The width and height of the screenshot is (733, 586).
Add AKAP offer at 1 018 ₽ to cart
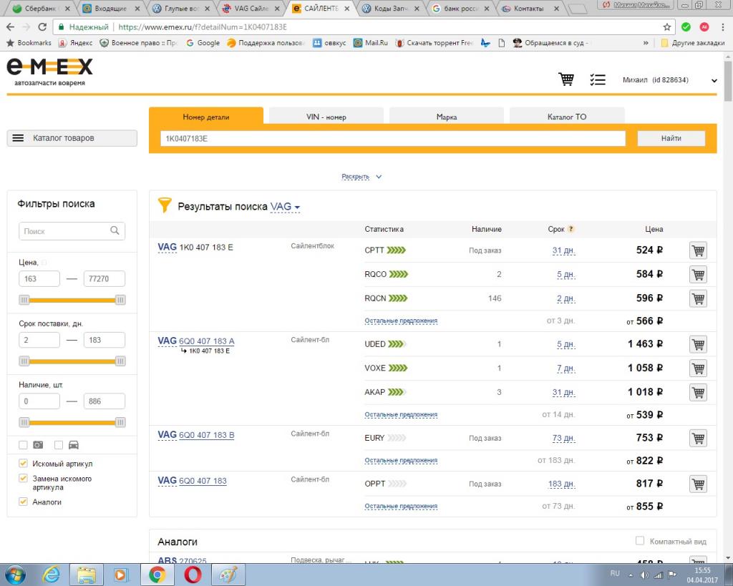(698, 392)
